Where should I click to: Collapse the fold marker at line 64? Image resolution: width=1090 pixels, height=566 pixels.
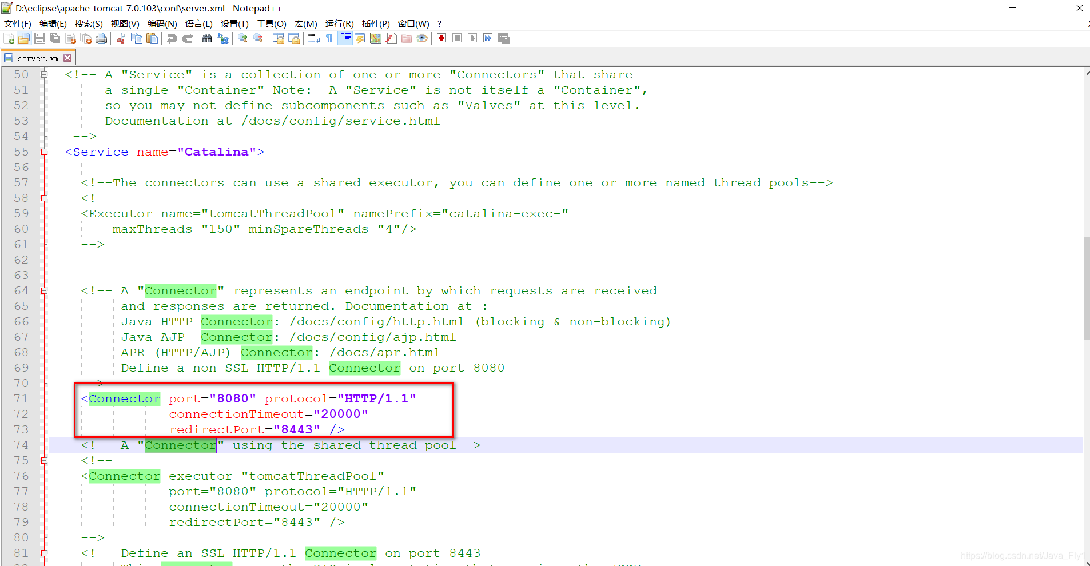[x=44, y=290]
